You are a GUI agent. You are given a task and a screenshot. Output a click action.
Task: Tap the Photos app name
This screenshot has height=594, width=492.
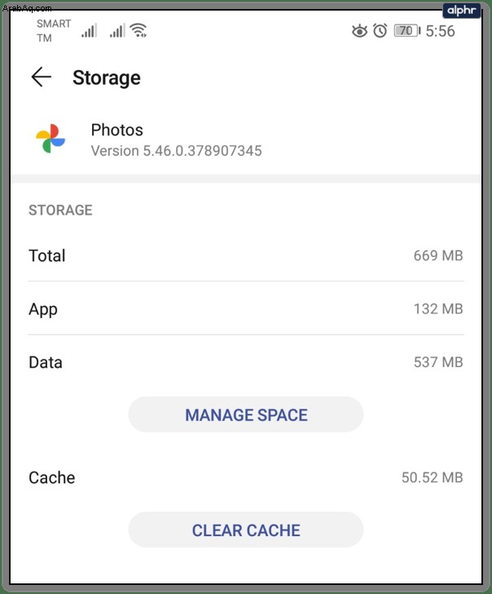pos(116,130)
